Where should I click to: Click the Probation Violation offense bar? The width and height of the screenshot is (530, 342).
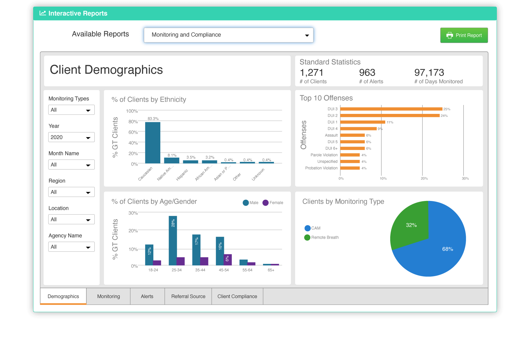point(350,168)
